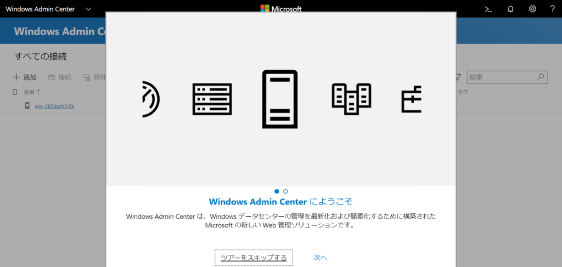Select the first tour page dot
Screen dimensions: 562x267
pos(277,191)
